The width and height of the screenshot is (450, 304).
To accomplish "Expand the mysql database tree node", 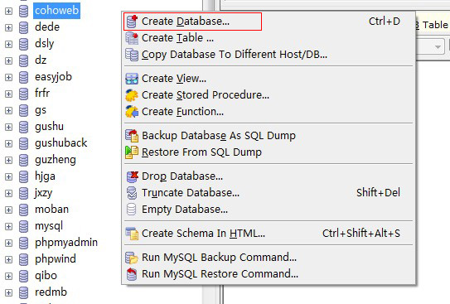I will (8, 227).
